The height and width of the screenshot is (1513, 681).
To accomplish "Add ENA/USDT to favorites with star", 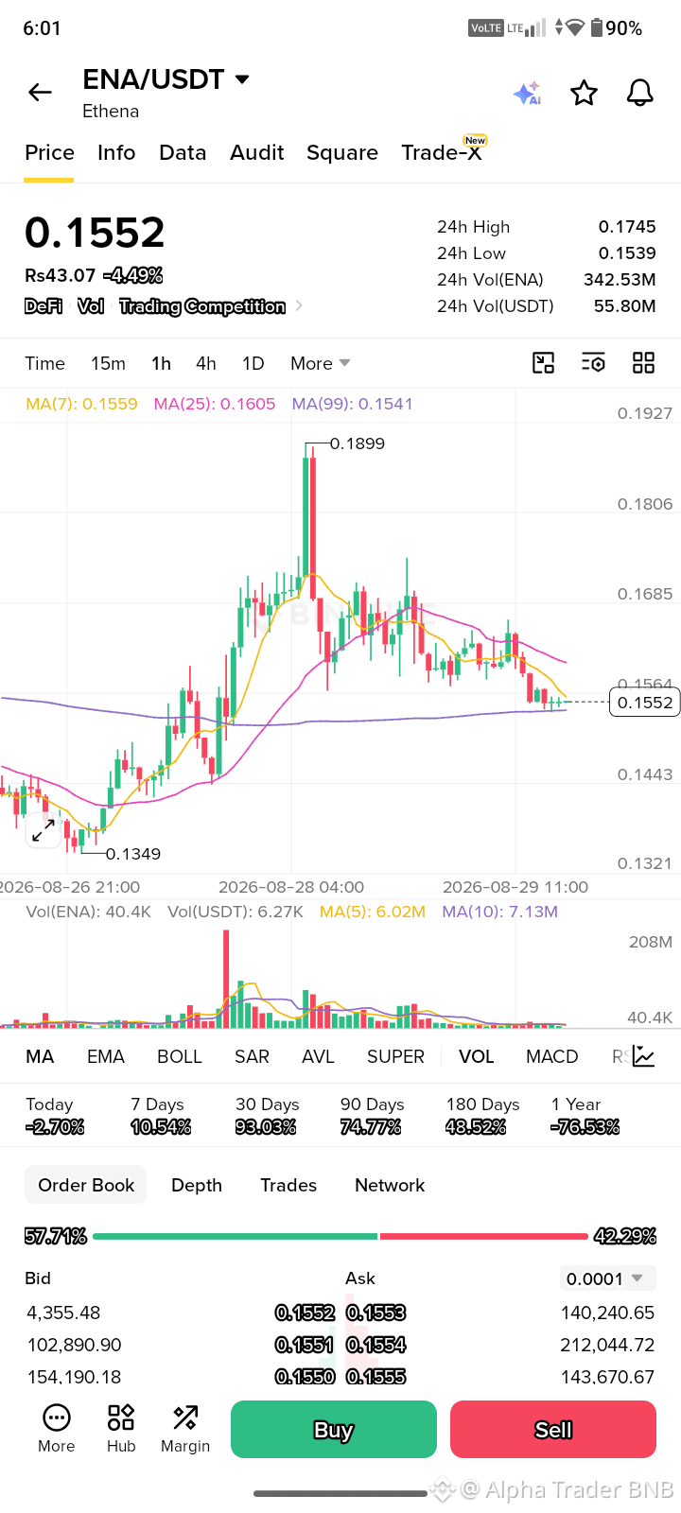I will click(x=584, y=93).
